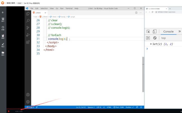
Task: Click the UTF-8 encoding status item
Action: pyautogui.click(x=99, y=107)
